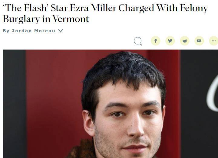
Task: Click the headline line 'Burglary in Vermont'
Action: [46, 19]
